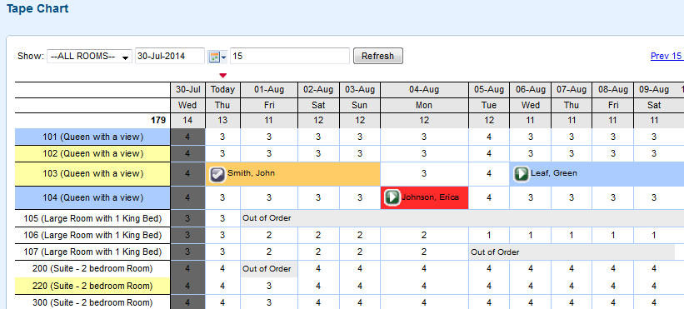Click the red today marker triangle
This screenshot has height=309, width=684.
[x=223, y=76]
